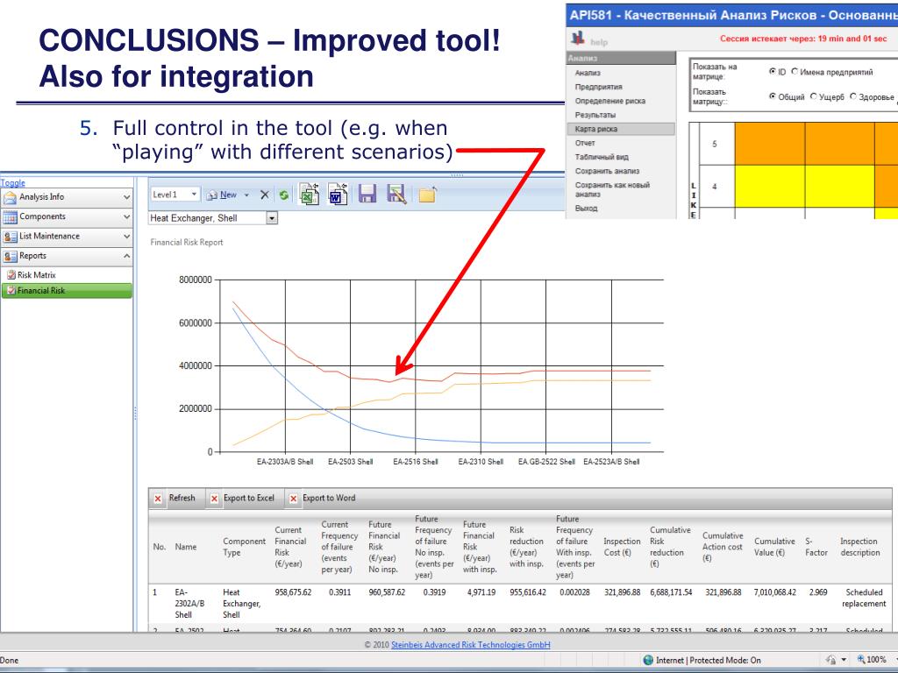Click the New document icon in toolbar
This screenshot has width=898, height=673.
pos(212,195)
